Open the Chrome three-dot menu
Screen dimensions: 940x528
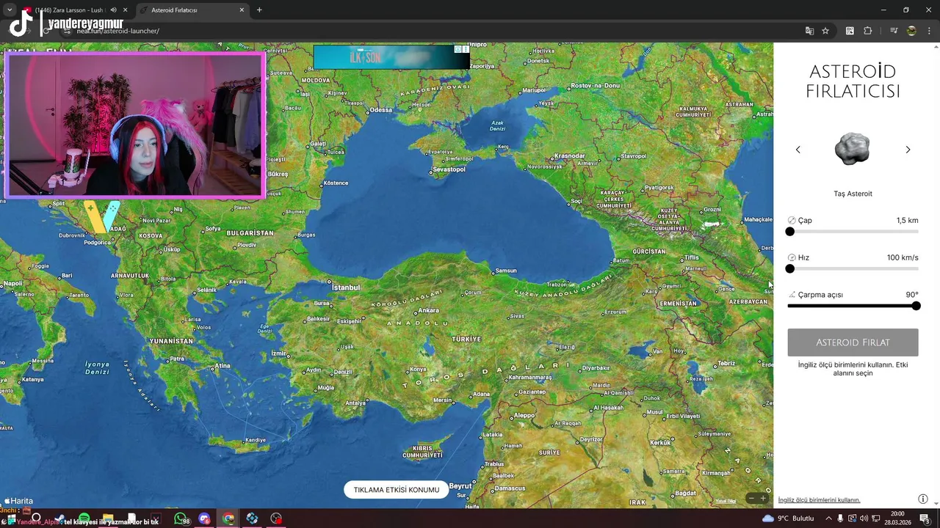point(928,31)
